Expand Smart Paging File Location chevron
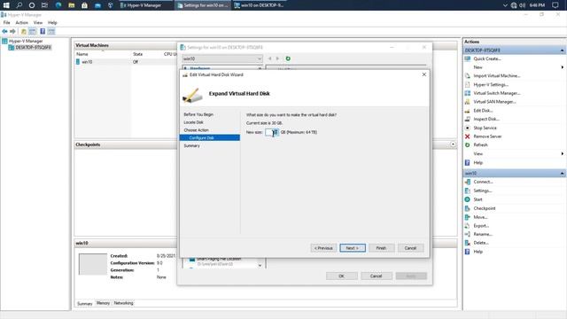Viewport: 567px width, 319px height. pos(260,266)
